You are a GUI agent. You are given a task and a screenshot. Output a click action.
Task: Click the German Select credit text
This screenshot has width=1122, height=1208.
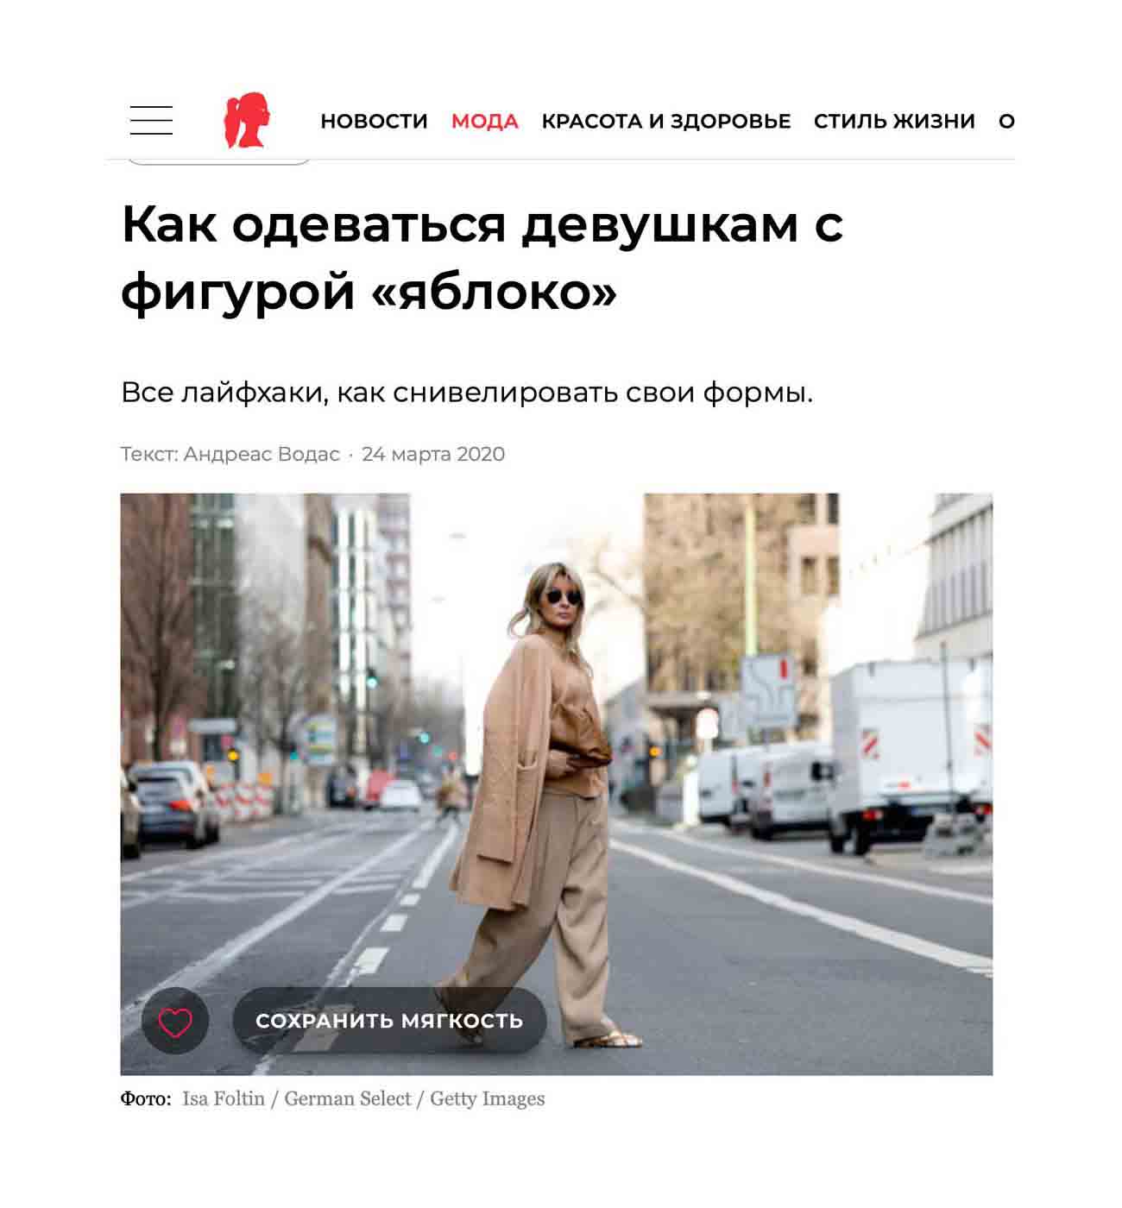click(348, 1098)
